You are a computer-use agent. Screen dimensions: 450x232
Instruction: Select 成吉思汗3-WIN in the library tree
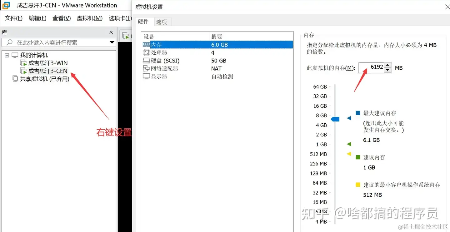coord(48,63)
